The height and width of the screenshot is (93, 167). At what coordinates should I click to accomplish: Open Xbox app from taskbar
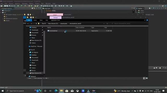pos(77,91)
